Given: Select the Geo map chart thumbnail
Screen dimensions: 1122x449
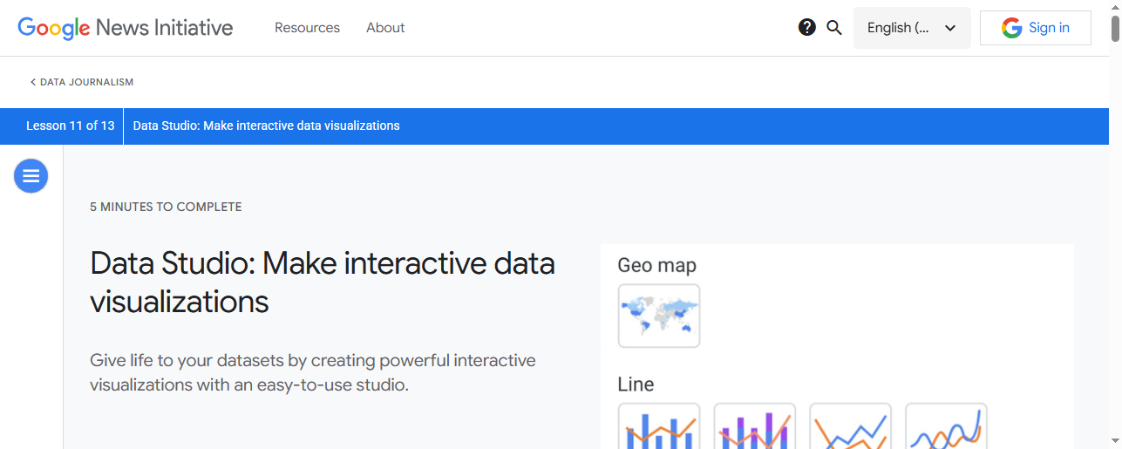Looking at the screenshot, I should [x=659, y=316].
